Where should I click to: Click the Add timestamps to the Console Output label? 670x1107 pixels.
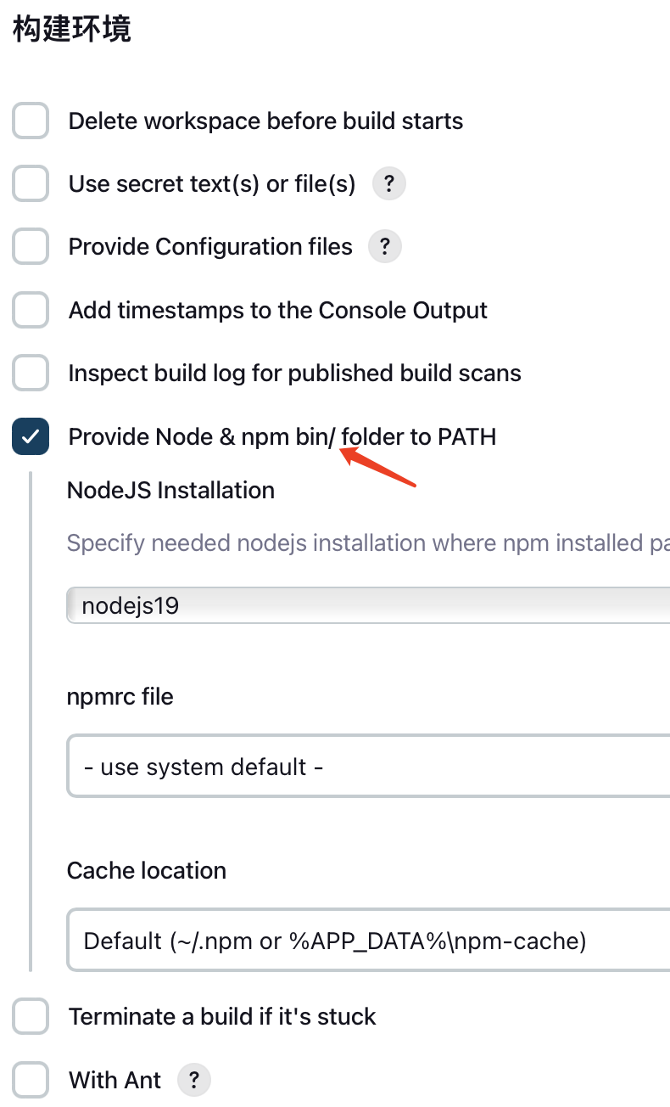click(x=278, y=310)
